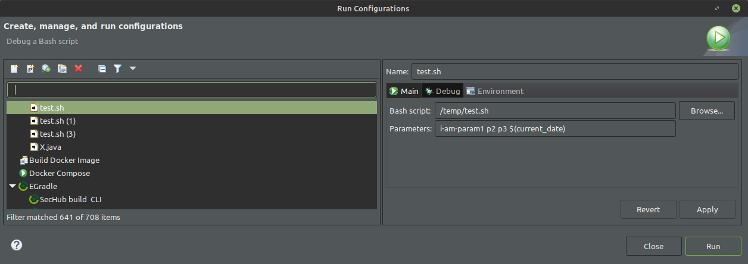Click the Browse... button

tap(707, 111)
